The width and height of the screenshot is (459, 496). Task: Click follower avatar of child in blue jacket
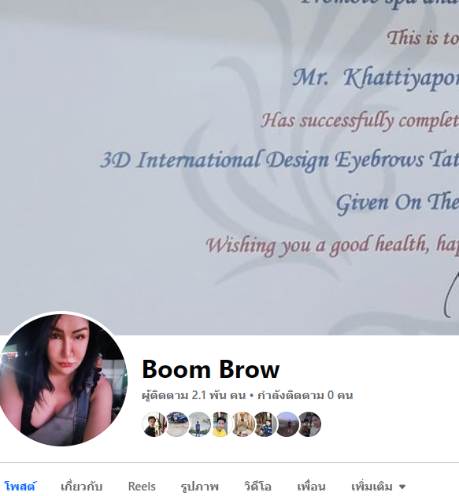[265, 424]
